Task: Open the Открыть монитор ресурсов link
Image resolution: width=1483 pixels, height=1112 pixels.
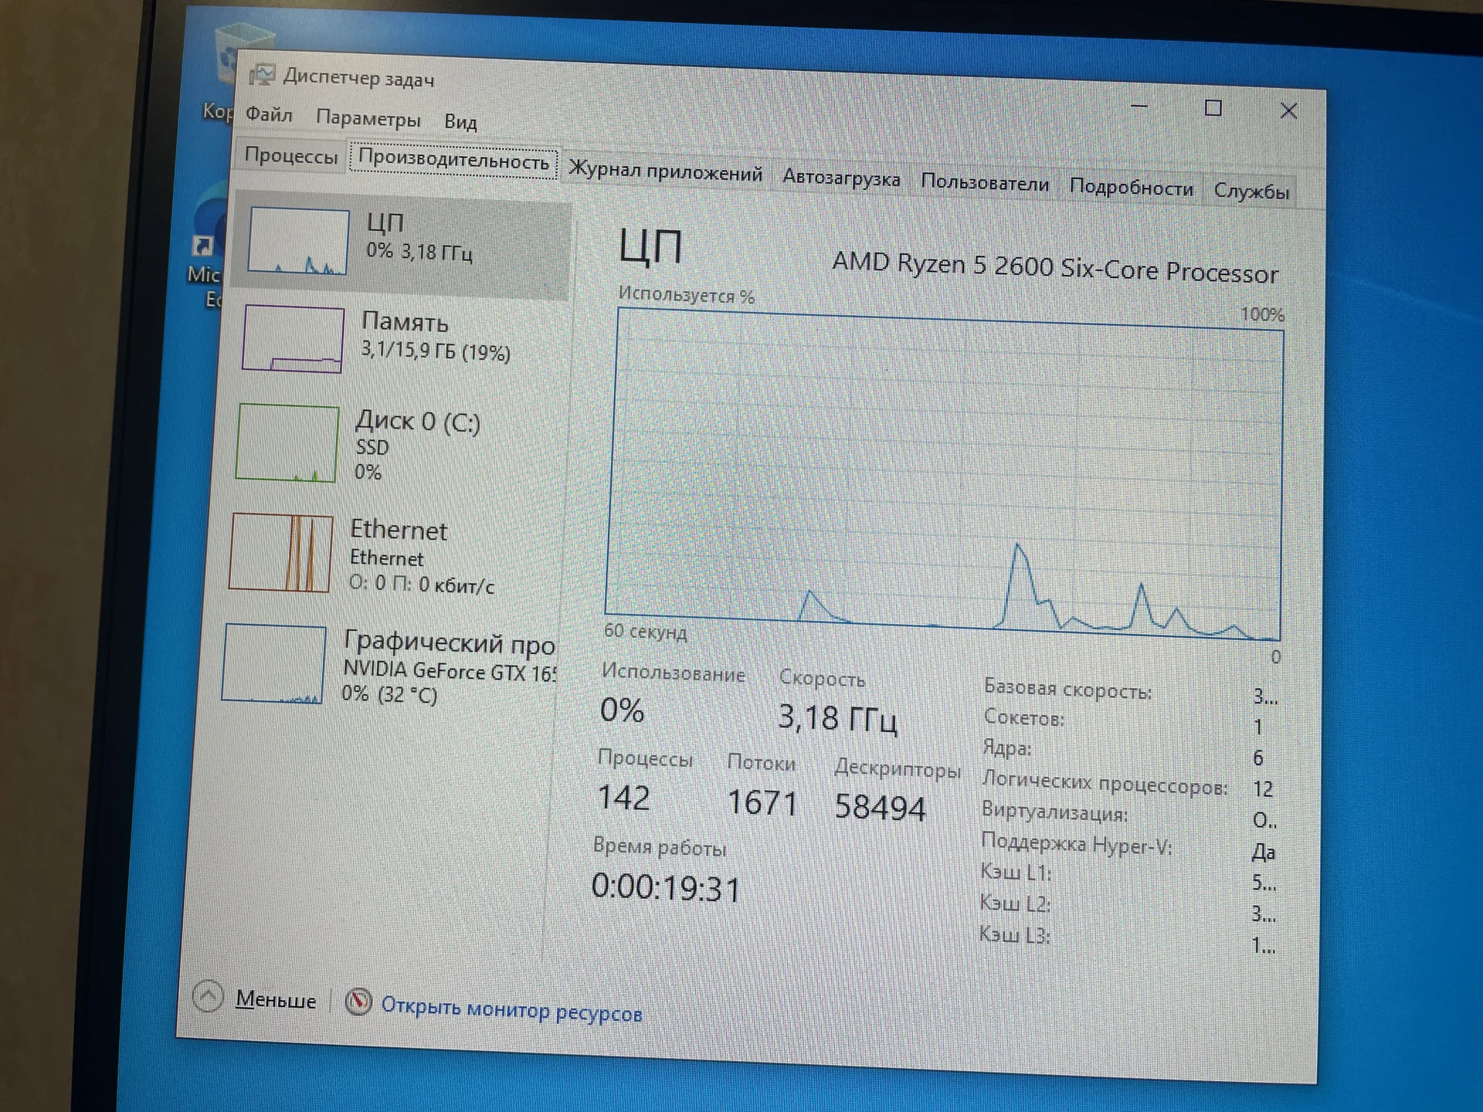Action: tap(511, 1010)
